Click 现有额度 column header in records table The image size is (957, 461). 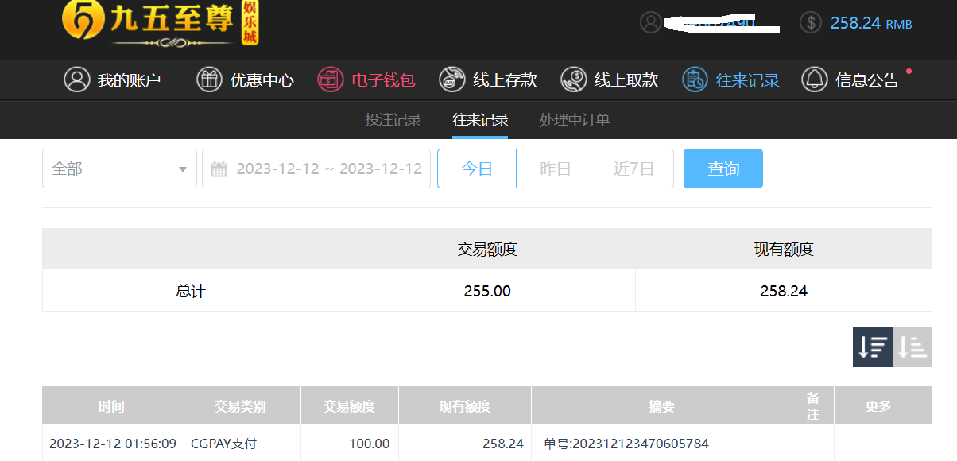[x=465, y=405]
